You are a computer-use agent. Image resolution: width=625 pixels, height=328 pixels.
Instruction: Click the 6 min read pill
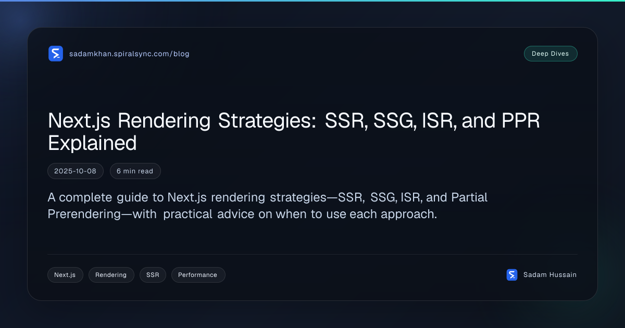tap(135, 171)
